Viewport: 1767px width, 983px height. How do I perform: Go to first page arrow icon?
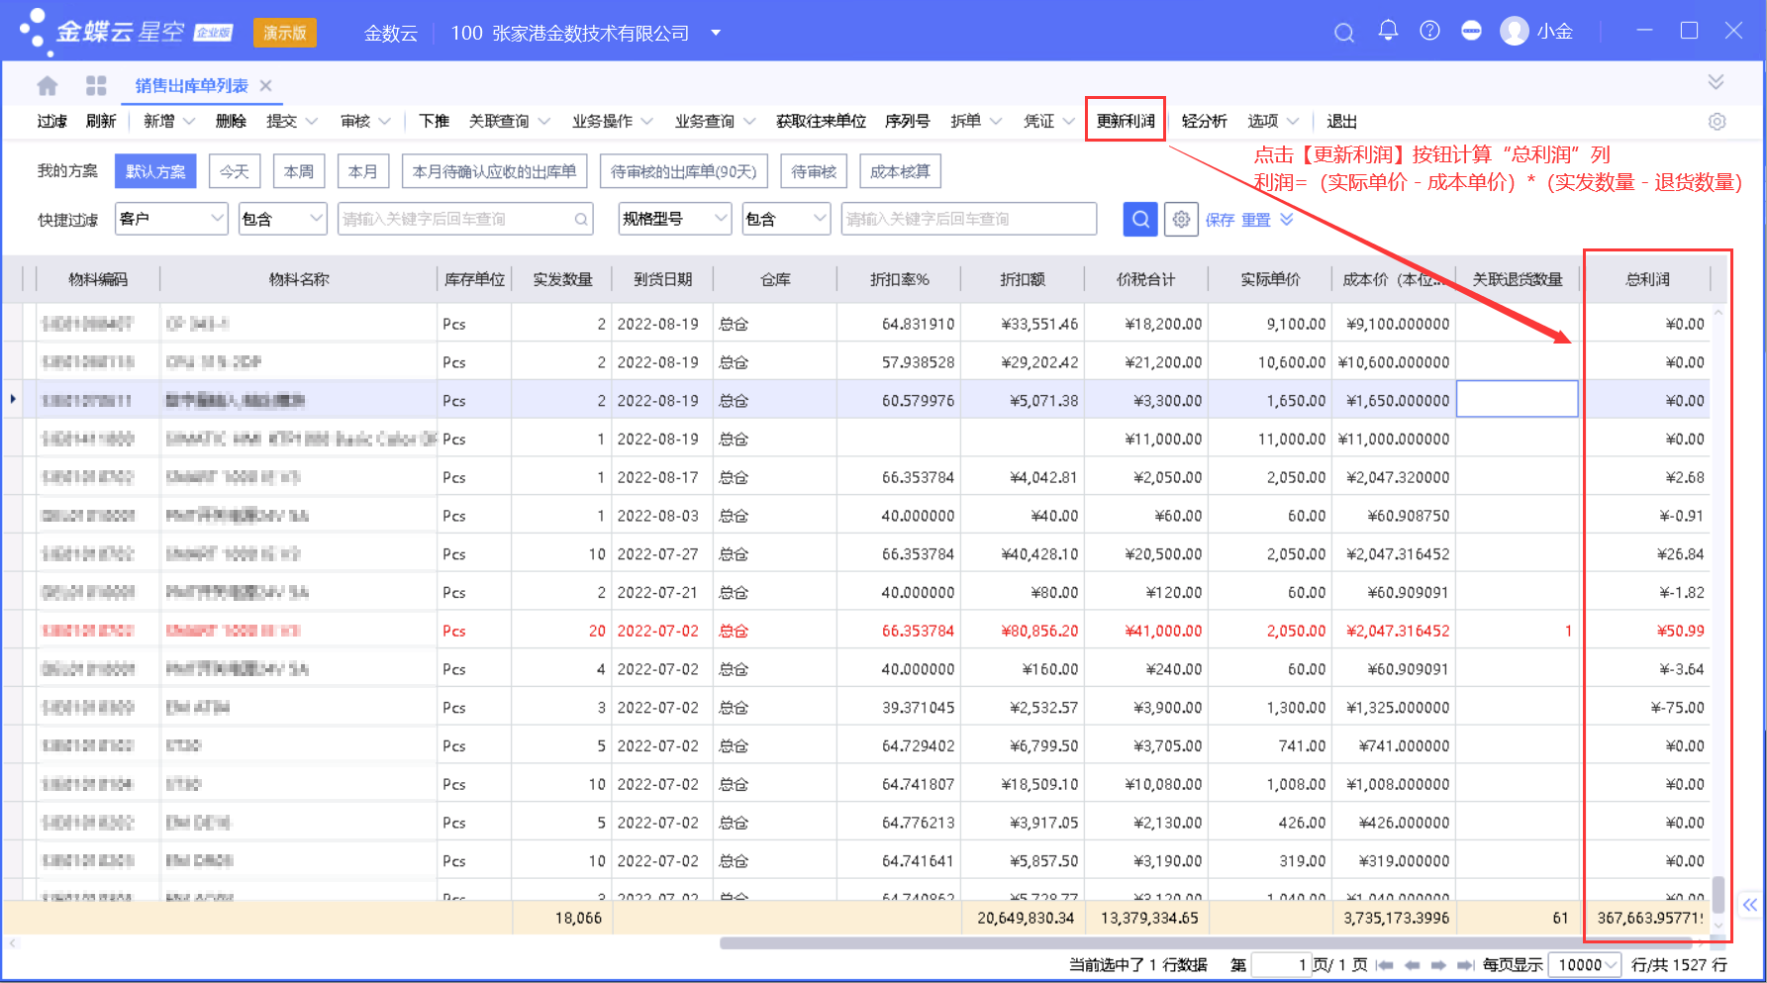pyautogui.click(x=1385, y=964)
